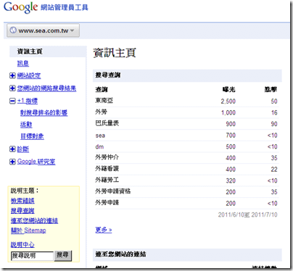Click the 網站管理員工具 title text
This screenshot has height=271, width=293.
coord(65,7)
